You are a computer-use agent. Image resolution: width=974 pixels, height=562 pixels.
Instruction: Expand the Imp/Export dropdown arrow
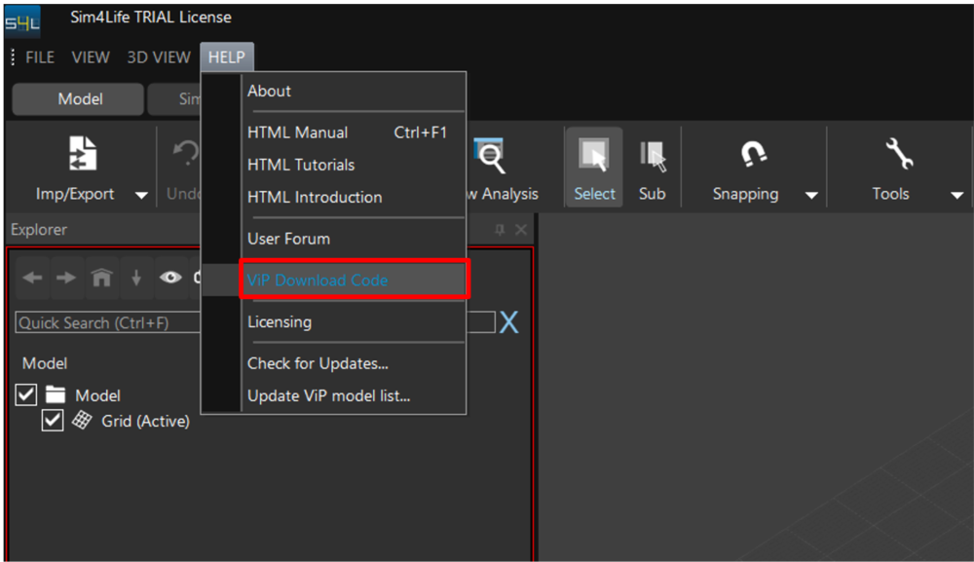[x=141, y=196]
